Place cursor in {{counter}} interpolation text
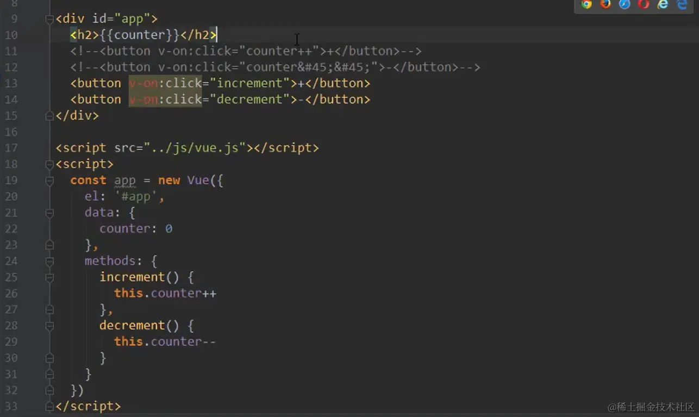The height and width of the screenshot is (417, 699). [x=140, y=35]
